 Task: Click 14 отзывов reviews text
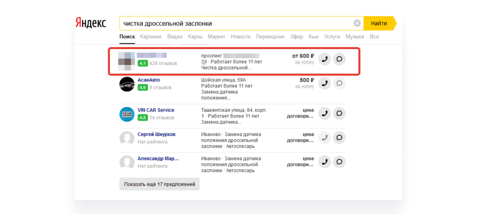tap(162, 118)
